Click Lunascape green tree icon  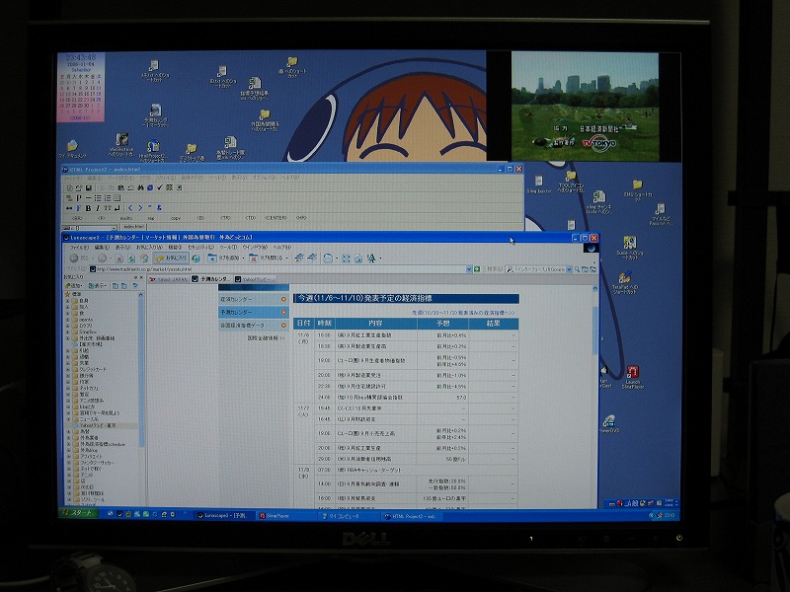tap(371, 259)
